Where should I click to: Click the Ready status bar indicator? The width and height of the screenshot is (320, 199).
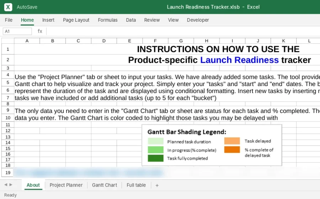[x=10, y=195]
